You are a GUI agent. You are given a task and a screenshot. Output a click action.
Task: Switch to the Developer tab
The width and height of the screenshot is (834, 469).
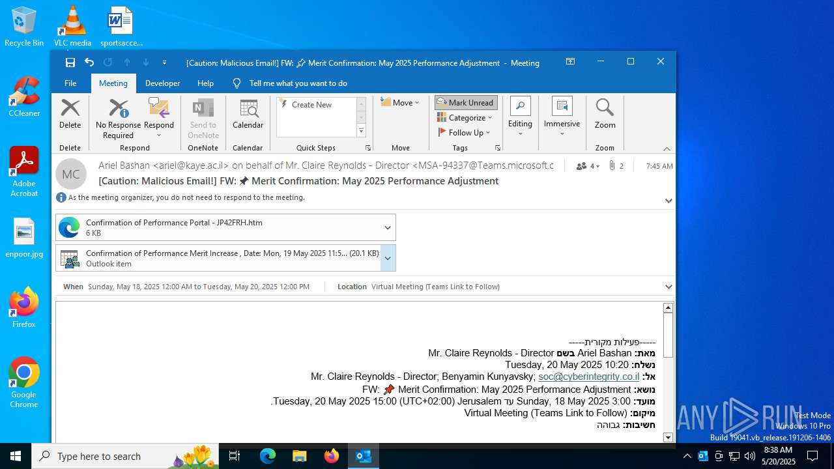[162, 83]
